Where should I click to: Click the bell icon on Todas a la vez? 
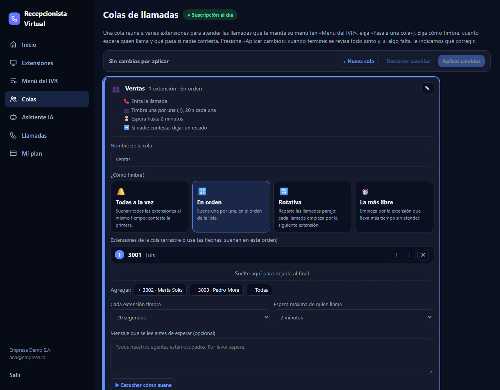[121, 191]
